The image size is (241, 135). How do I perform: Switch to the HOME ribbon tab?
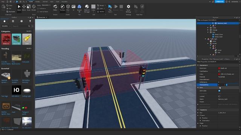point(31,1)
